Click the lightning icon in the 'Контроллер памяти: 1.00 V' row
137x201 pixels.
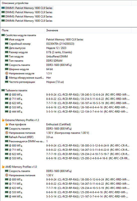(7, 133)
